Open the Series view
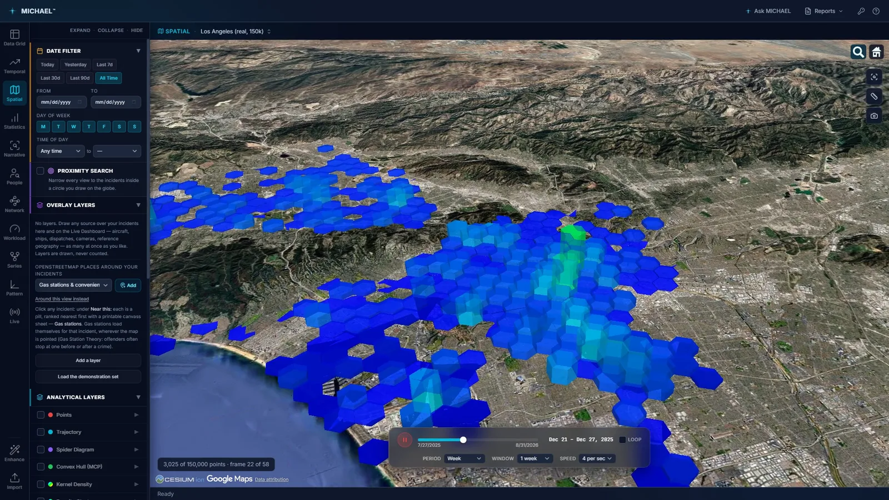This screenshot has height=500, width=889. (14, 260)
